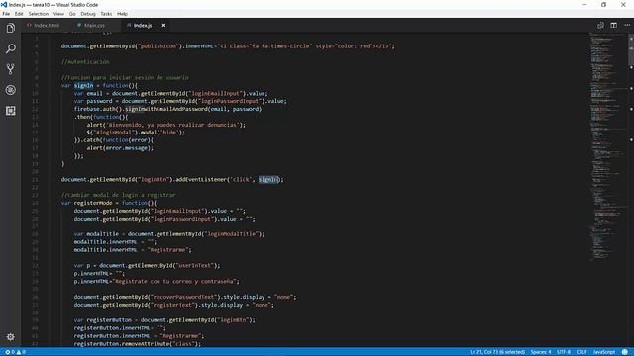Open the Explorer view in the activity bar
Viewport: 634px width, 356px height.
(11, 28)
